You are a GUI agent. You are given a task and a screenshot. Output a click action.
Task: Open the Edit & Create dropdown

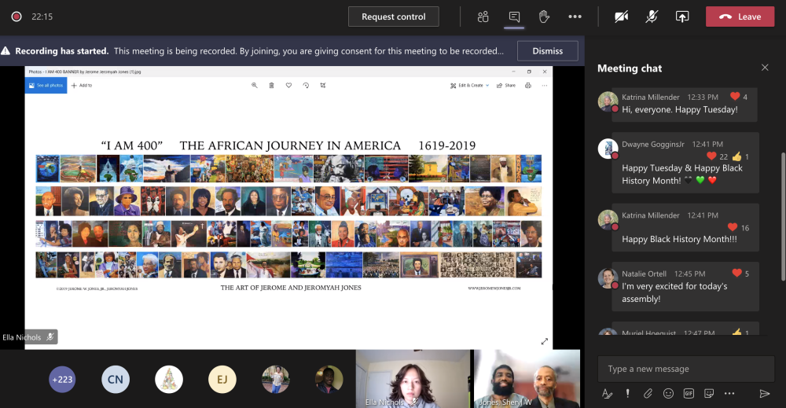470,85
